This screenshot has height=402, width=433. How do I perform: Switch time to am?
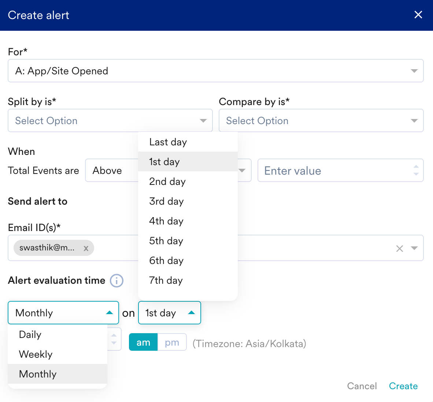[x=143, y=342]
